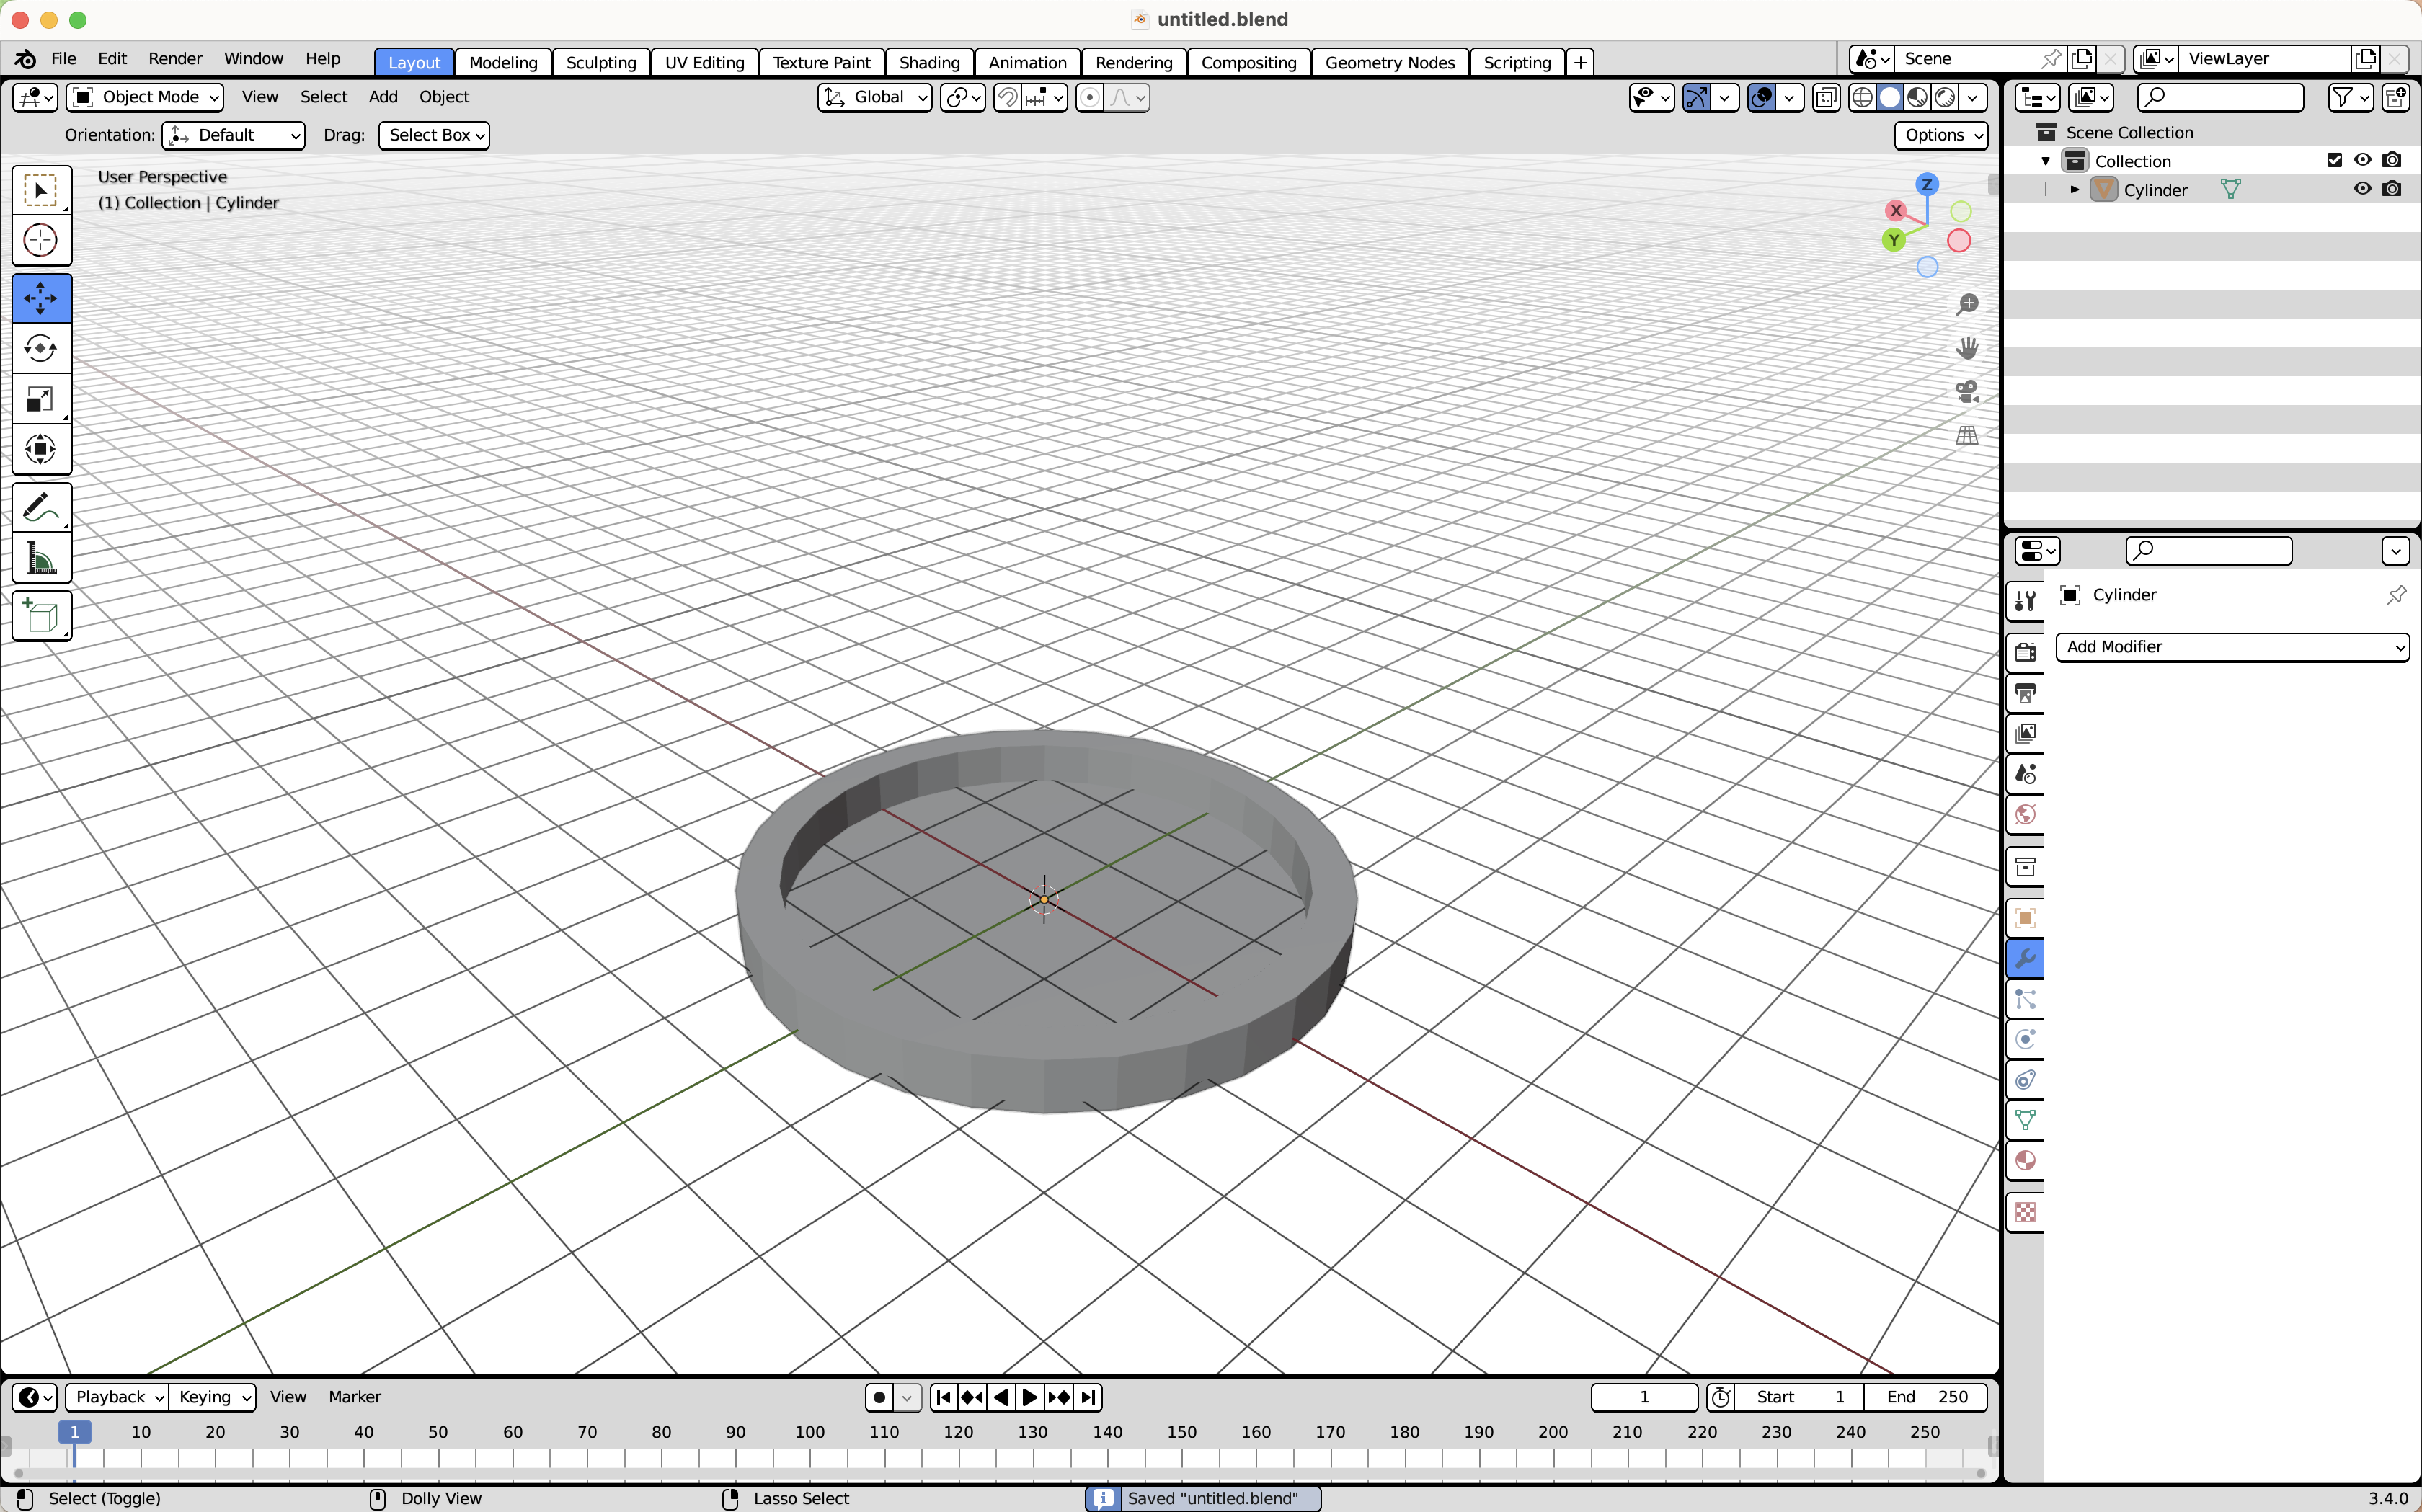
Task: Select the Annotate tool
Action: 41,508
